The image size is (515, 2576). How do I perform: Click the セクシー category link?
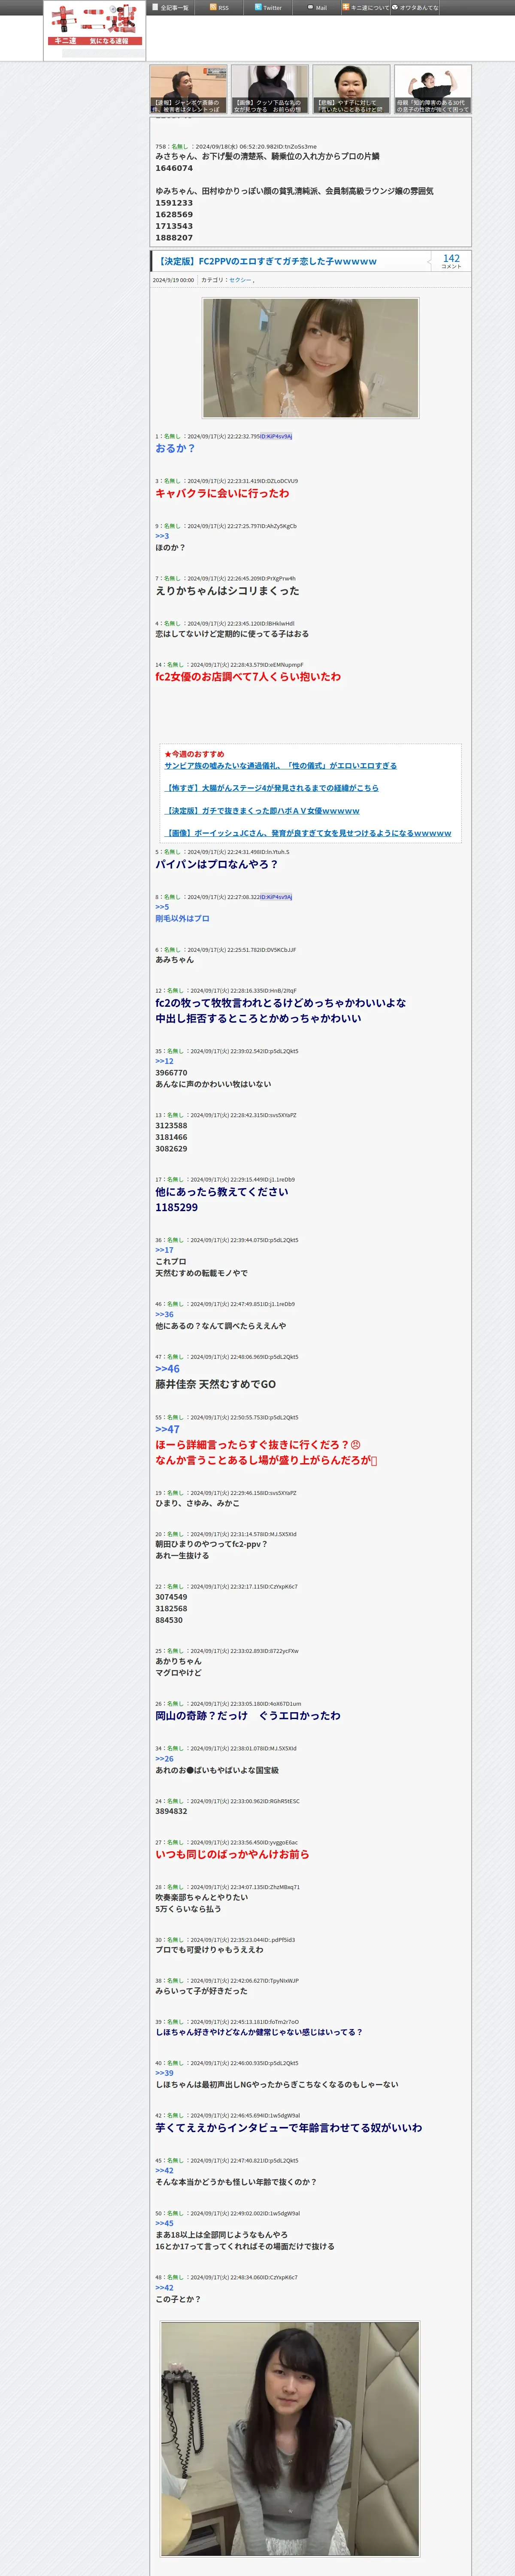[240, 280]
